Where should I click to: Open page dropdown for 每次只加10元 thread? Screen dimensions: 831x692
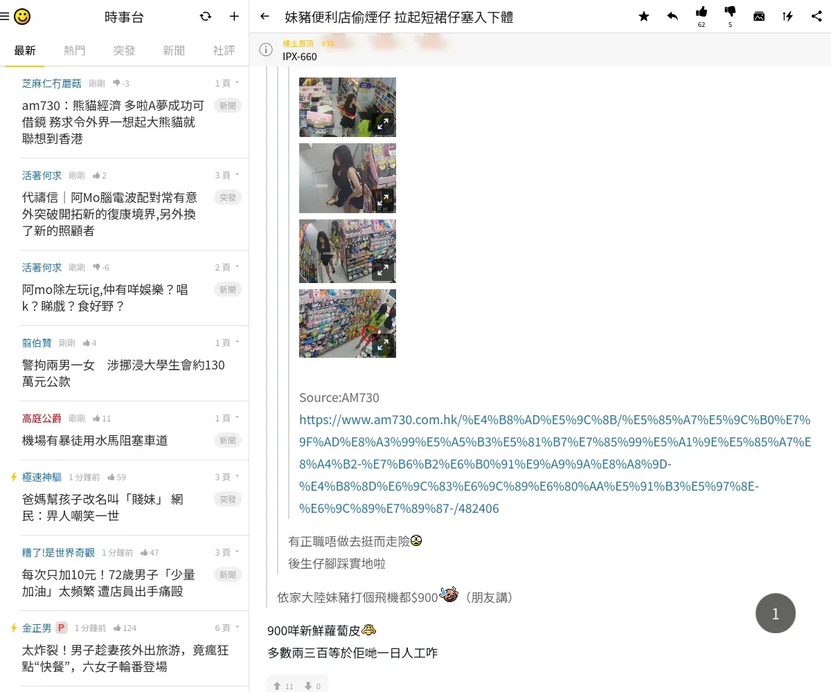pos(227,552)
